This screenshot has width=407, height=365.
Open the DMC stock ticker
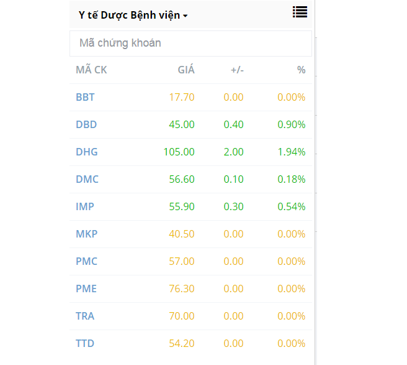pyautogui.click(x=87, y=179)
